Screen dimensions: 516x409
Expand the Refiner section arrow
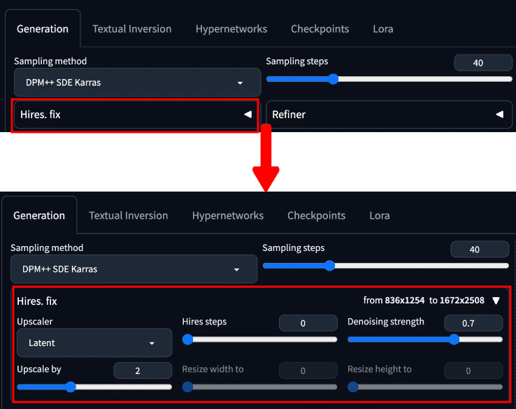tap(499, 114)
